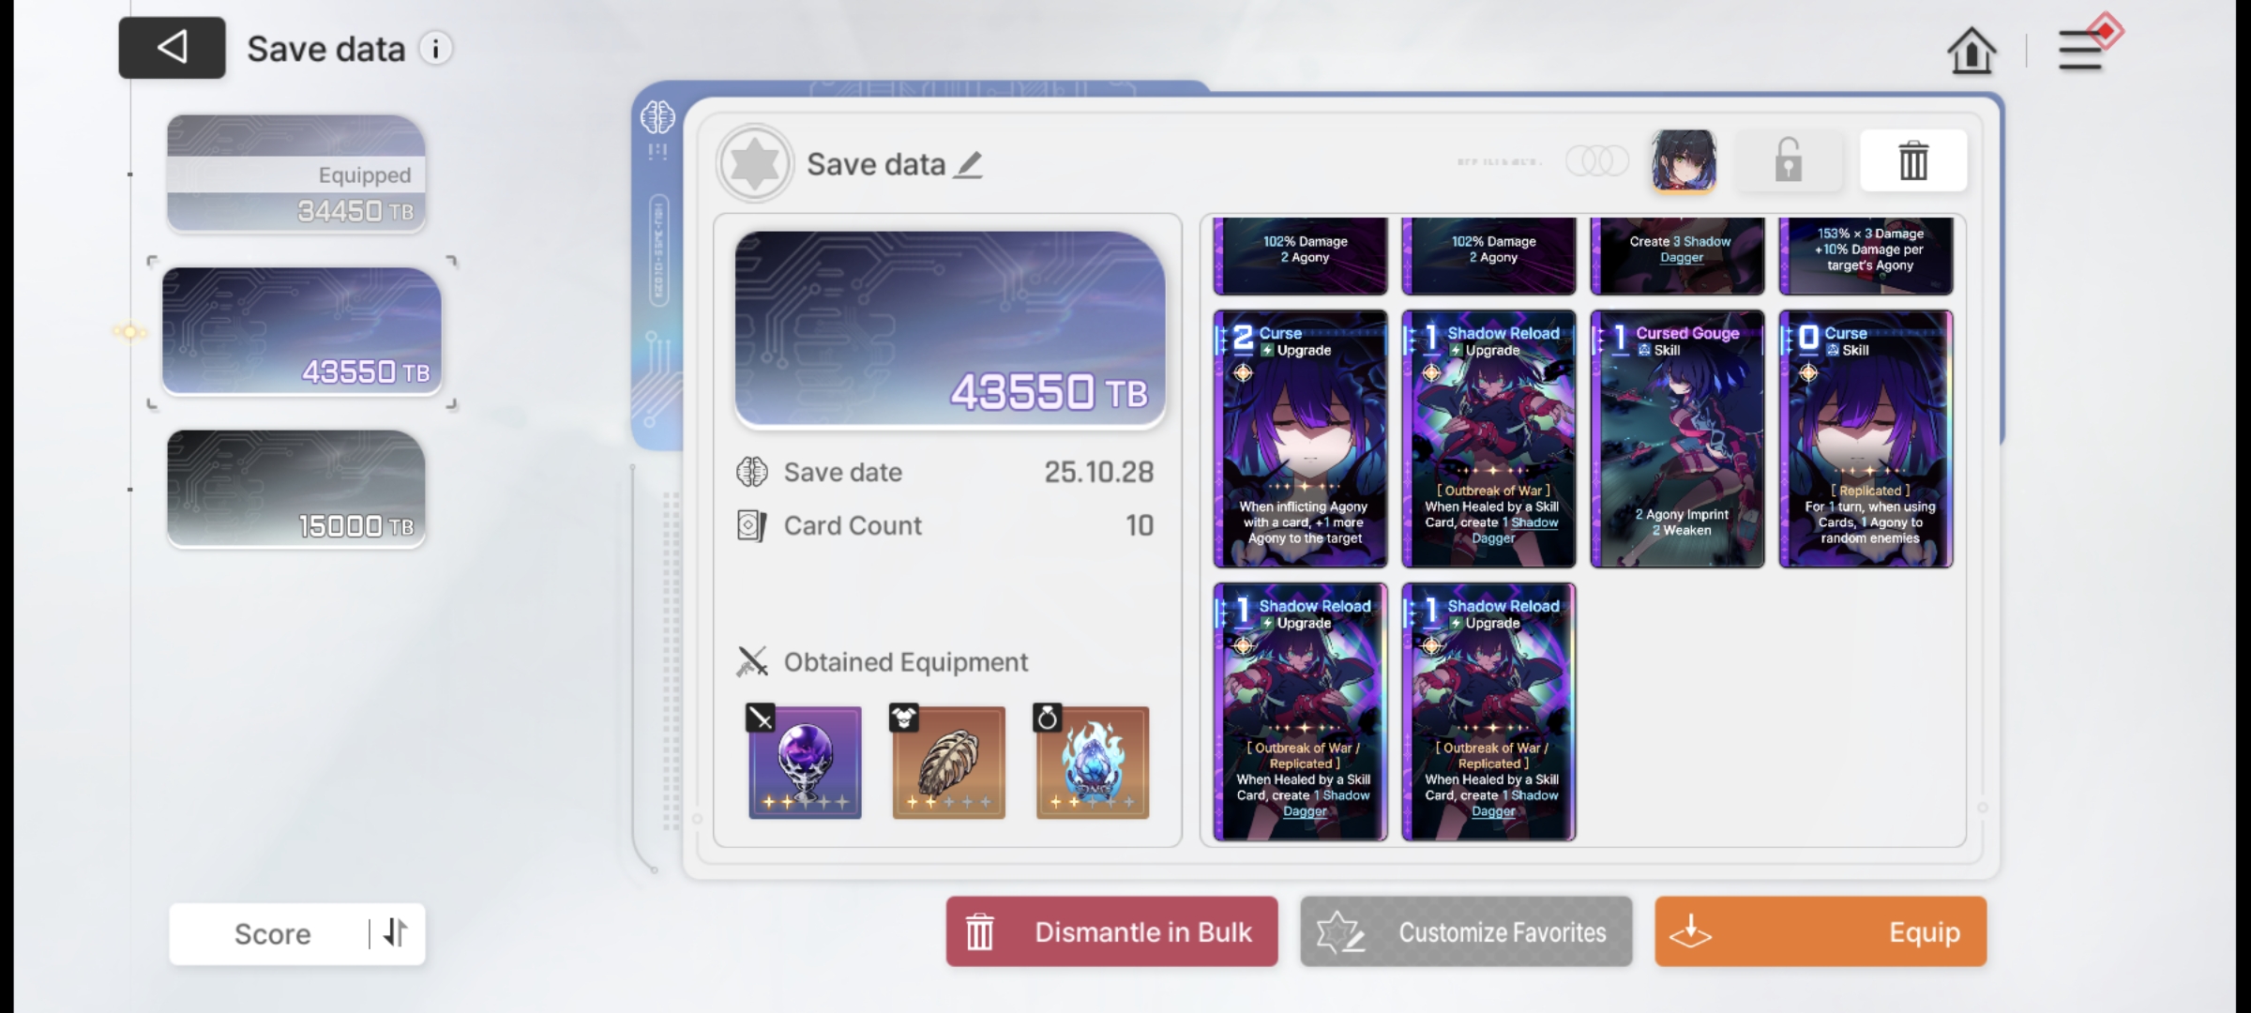Click the character portrait icon
The image size is (2251, 1013).
(1684, 161)
